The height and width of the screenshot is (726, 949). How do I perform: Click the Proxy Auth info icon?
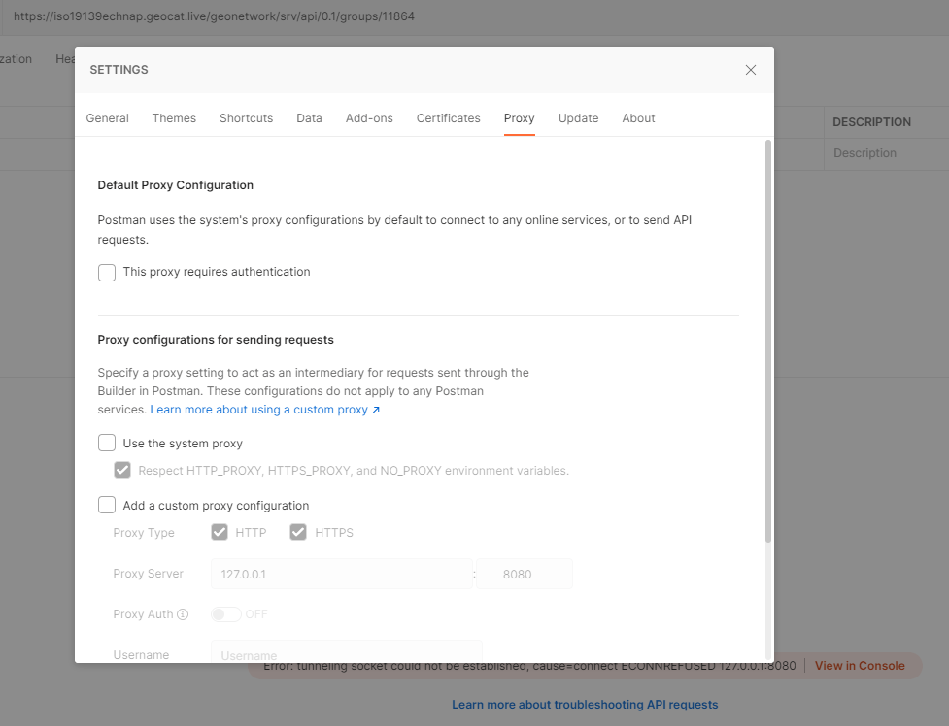[x=183, y=614]
